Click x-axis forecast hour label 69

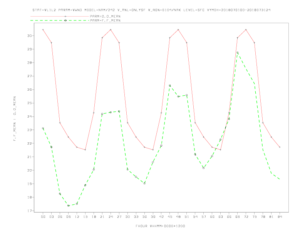(238, 217)
